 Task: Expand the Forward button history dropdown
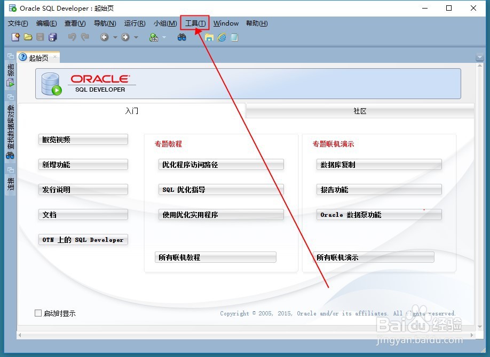136,37
